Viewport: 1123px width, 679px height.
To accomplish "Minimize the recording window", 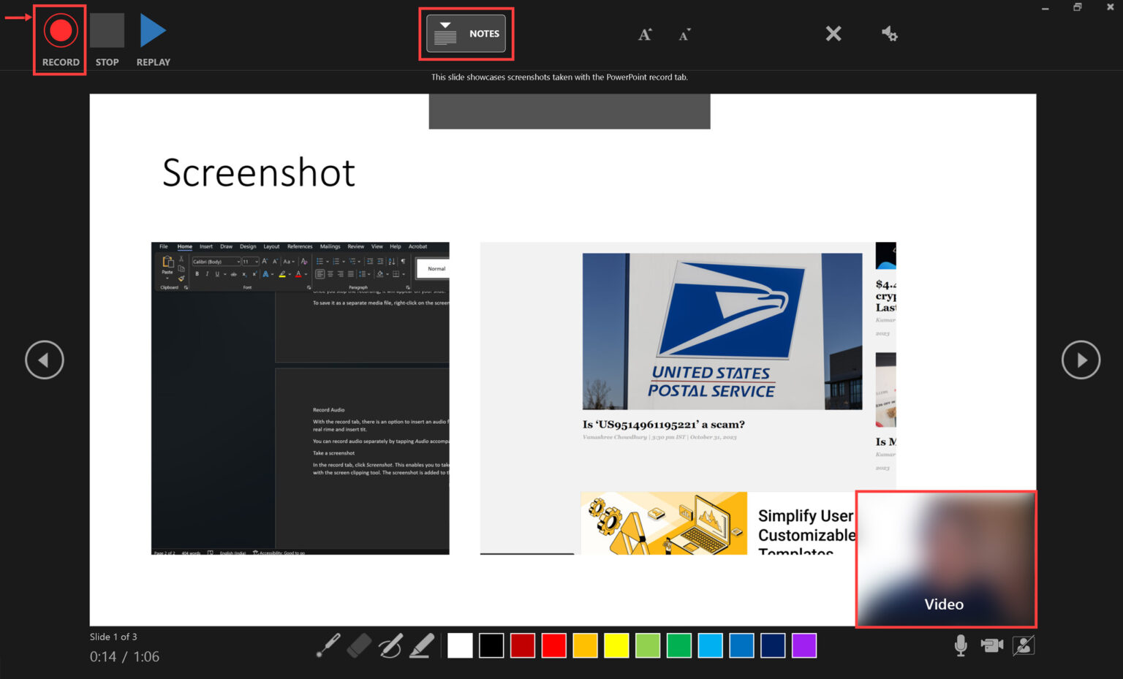I will [x=1046, y=7].
